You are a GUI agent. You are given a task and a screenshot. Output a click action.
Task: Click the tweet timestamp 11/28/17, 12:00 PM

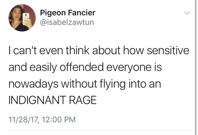(x=42, y=120)
